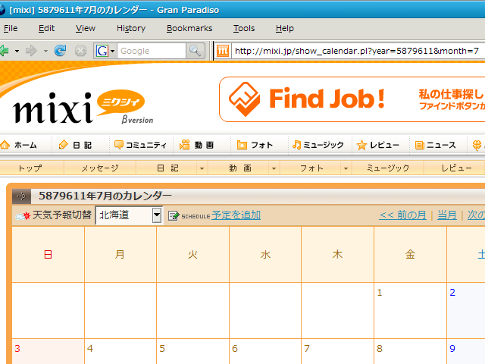
Task: Expand the 日記 tab dropdown arrow
Action: (x=202, y=168)
